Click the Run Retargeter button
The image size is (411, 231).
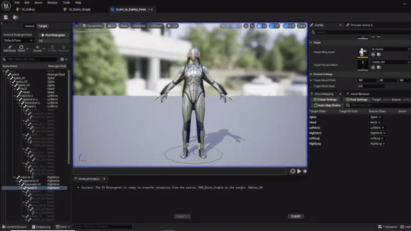pyautogui.click(x=53, y=35)
